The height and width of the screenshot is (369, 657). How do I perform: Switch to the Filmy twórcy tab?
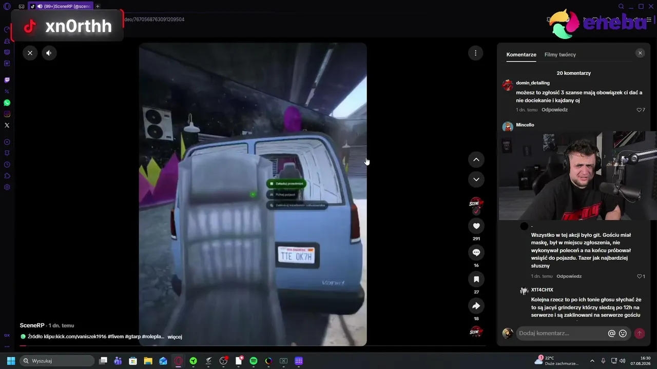[560, 54]
